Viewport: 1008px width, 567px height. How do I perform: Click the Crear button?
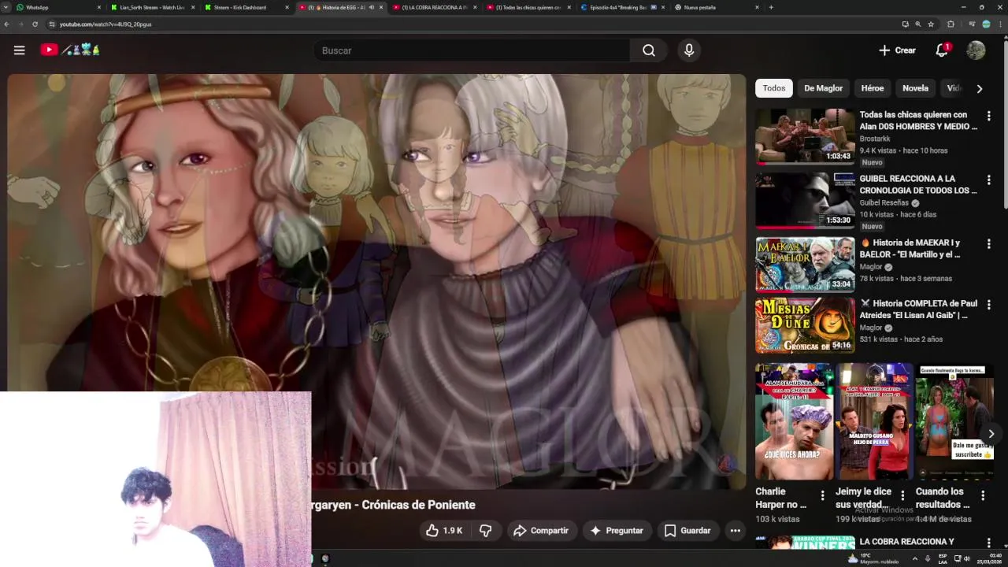tap(897, 50)
